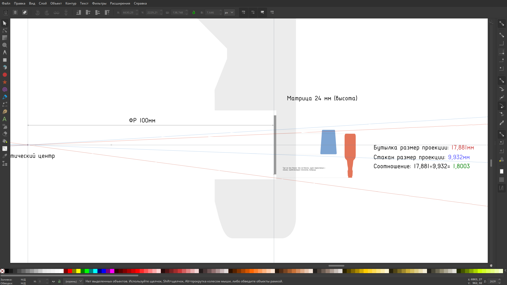Open the px units dropdown
The height and width of the screenshot is (285, 507).
(x=229, y=12)
